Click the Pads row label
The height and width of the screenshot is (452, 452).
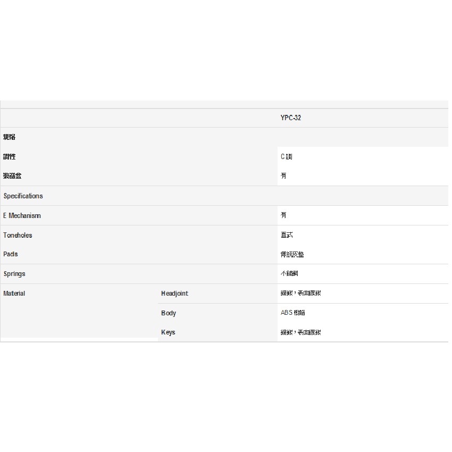point(11,254)
